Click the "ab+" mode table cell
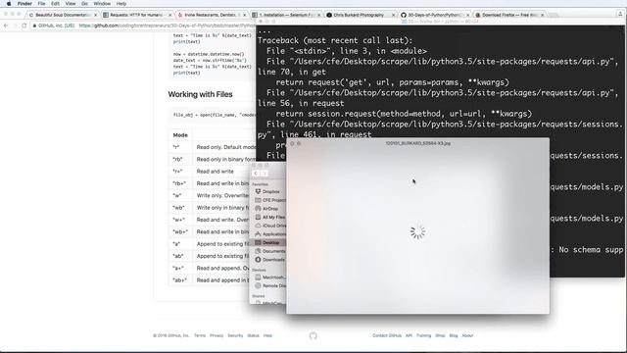This screenshot has height=353, width=627. pyautogui.click(x=179, y=280)
